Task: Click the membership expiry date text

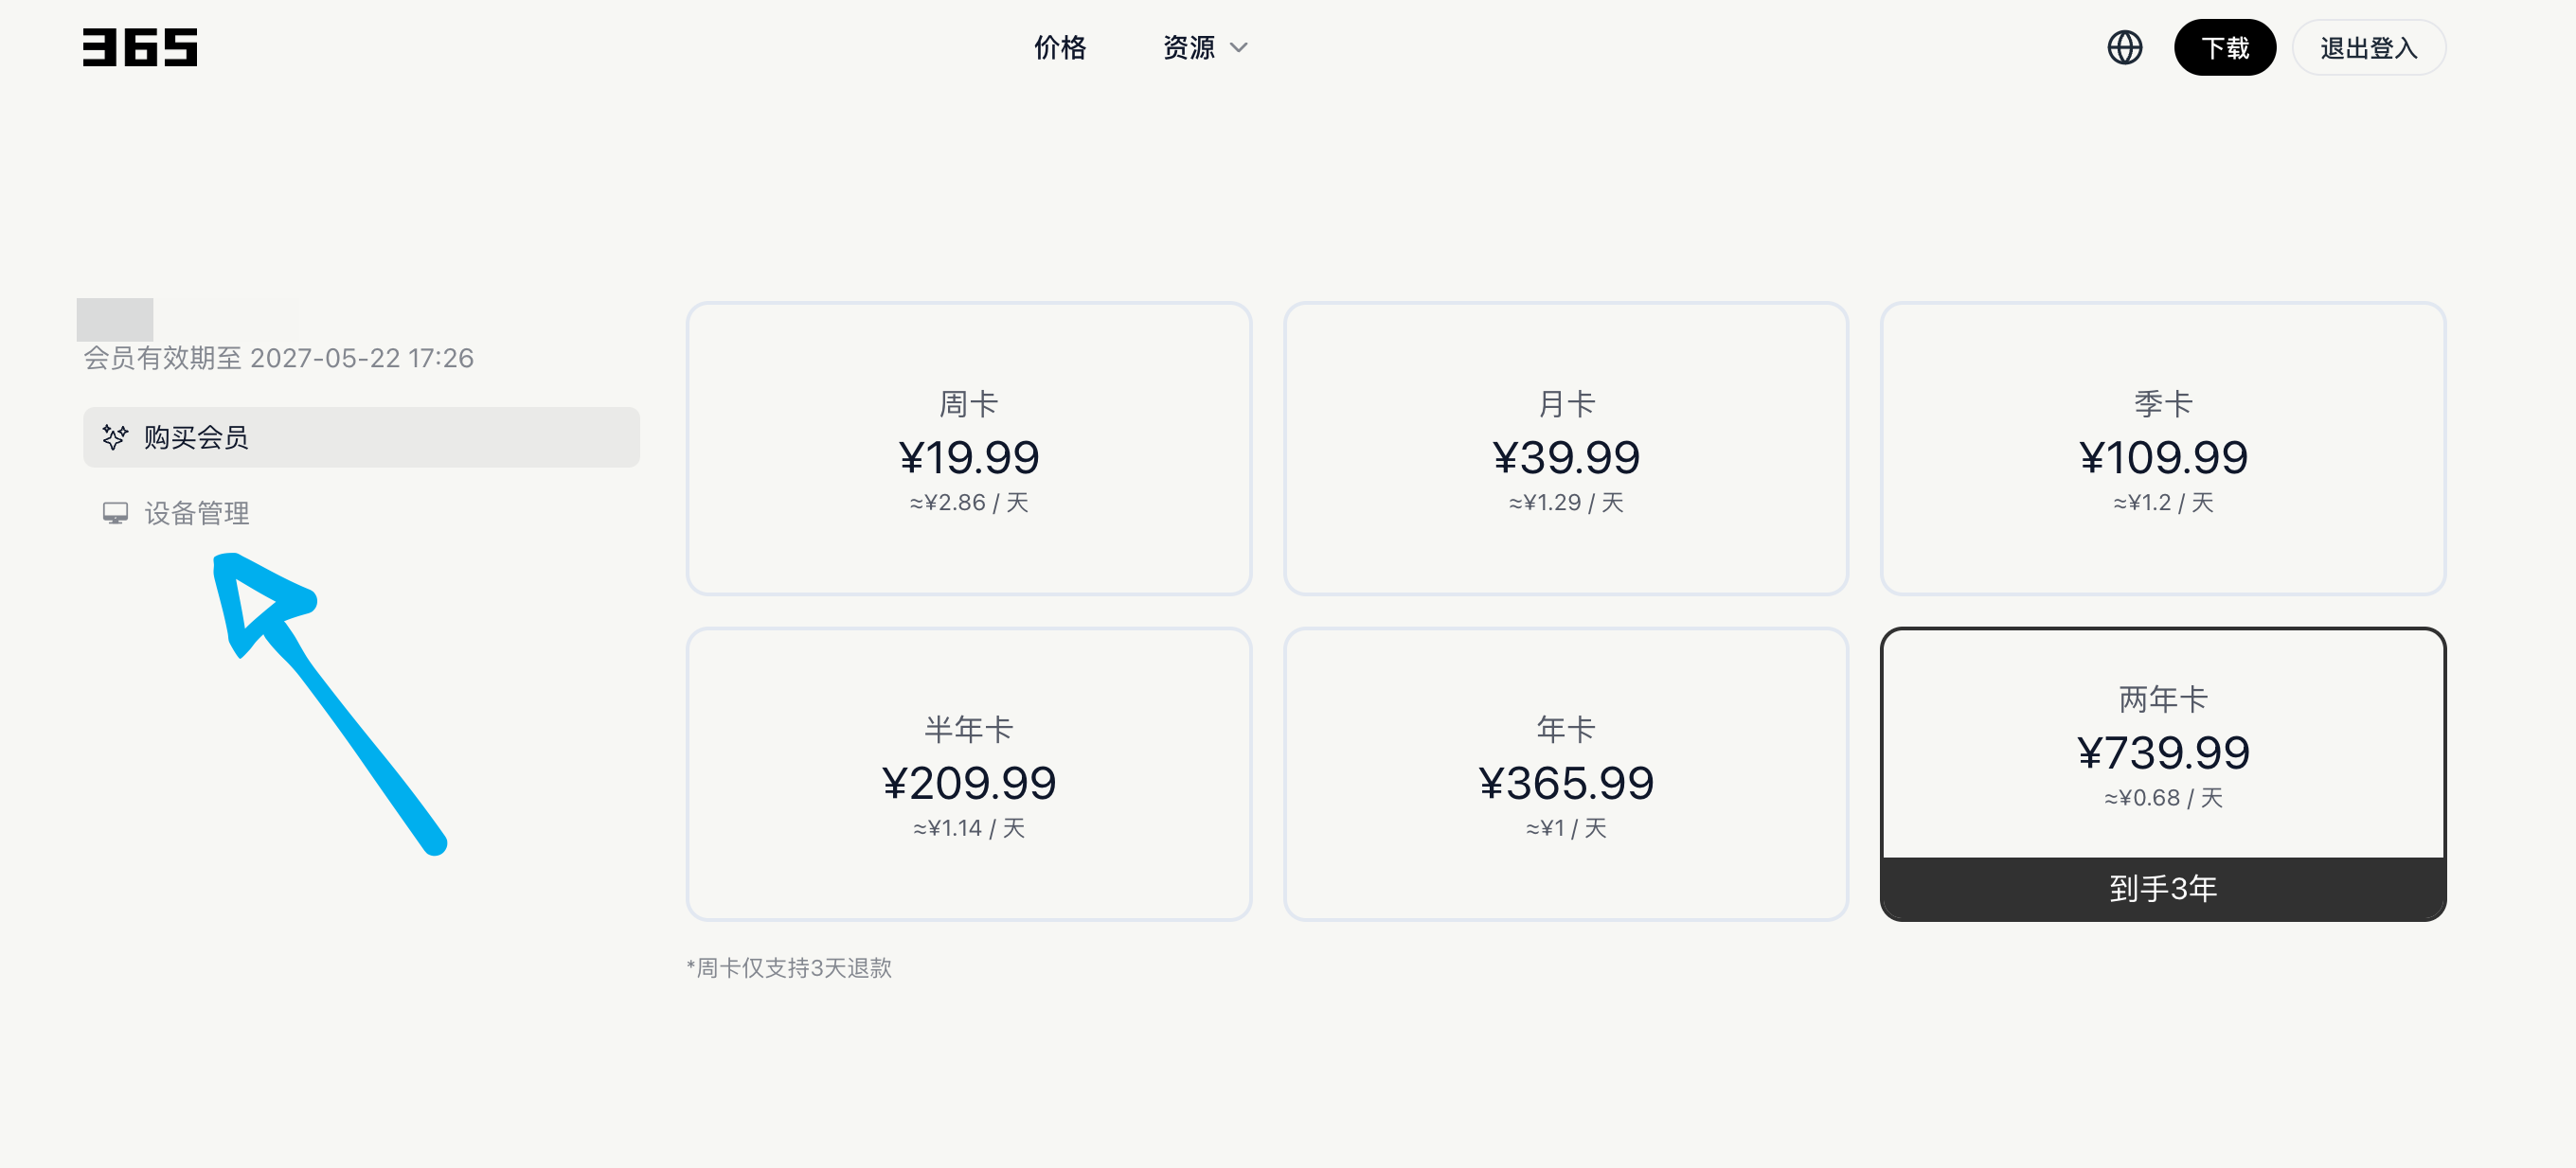Action: pos(278,358)
